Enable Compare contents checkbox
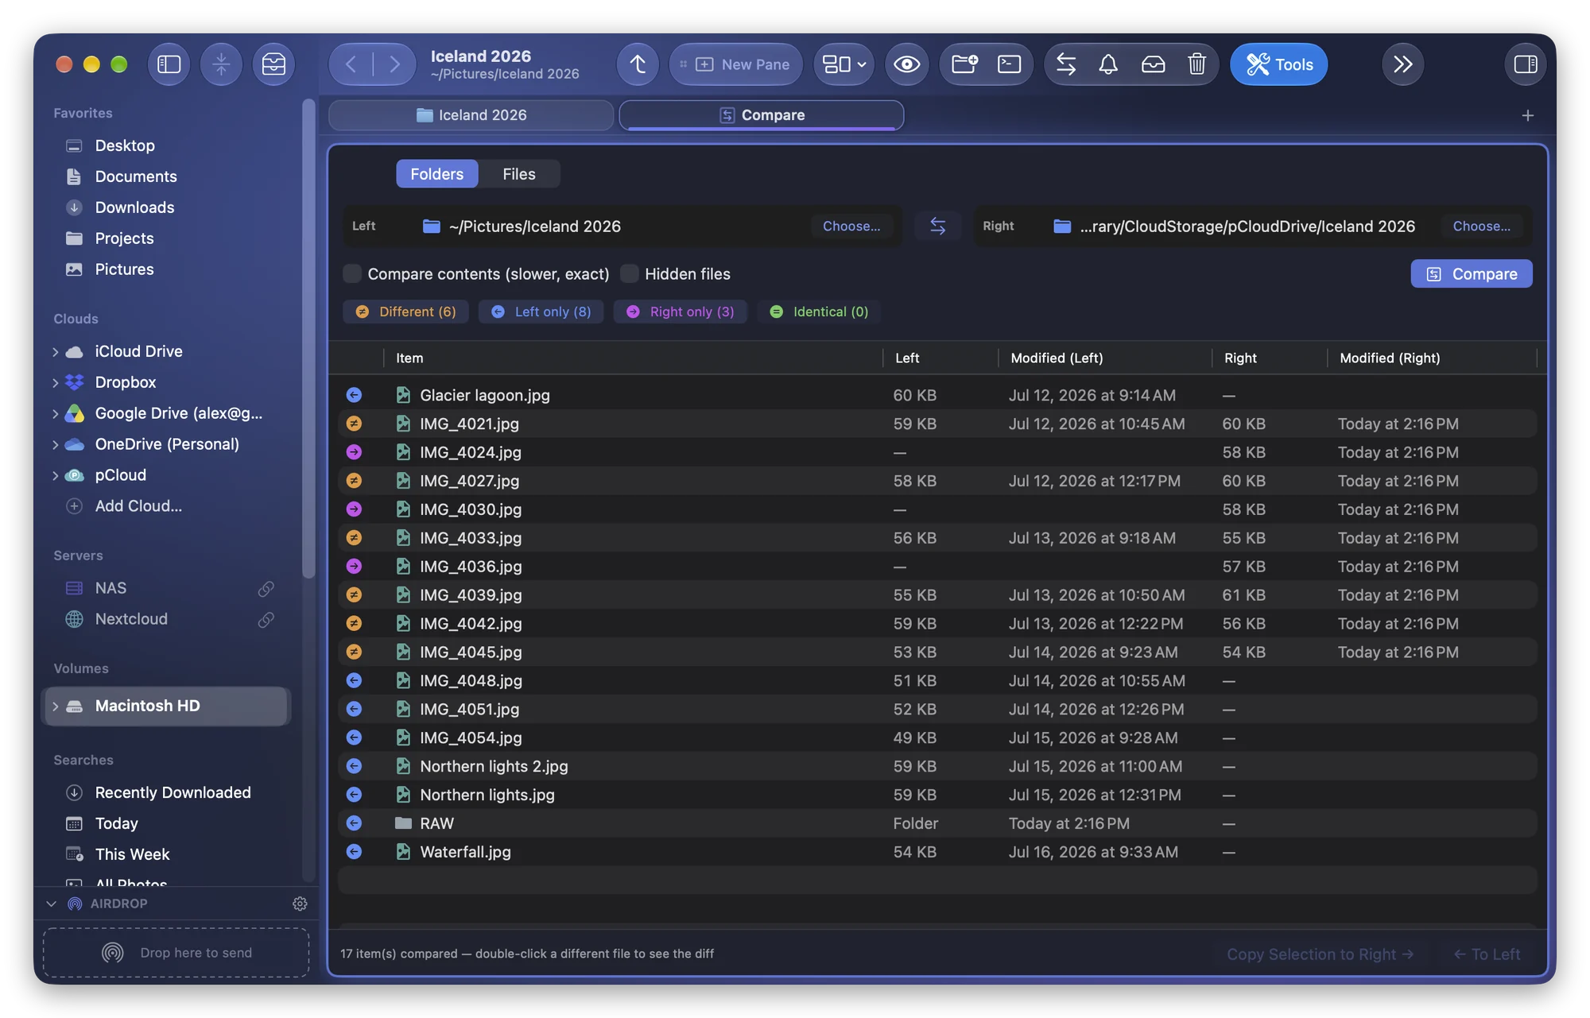 [352, 274]
